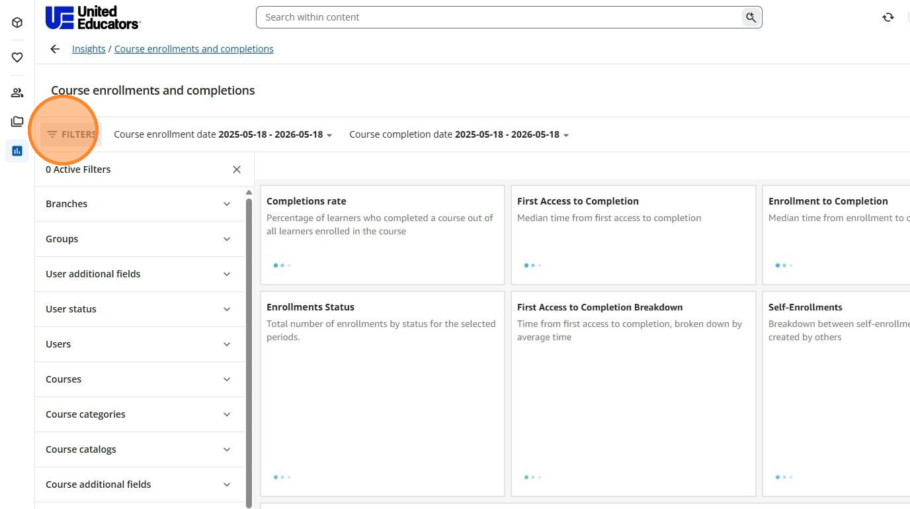
Task: Expand the Groups filter
Action: [x=140, y=239]
